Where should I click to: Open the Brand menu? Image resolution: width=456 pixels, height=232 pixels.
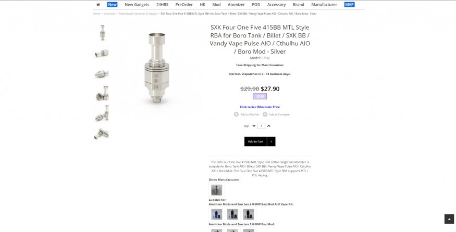[x=299, y=5]
